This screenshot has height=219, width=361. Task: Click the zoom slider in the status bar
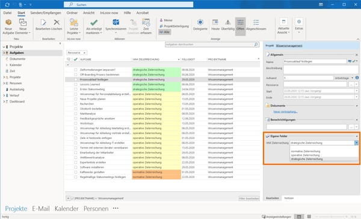coord(332,217)
